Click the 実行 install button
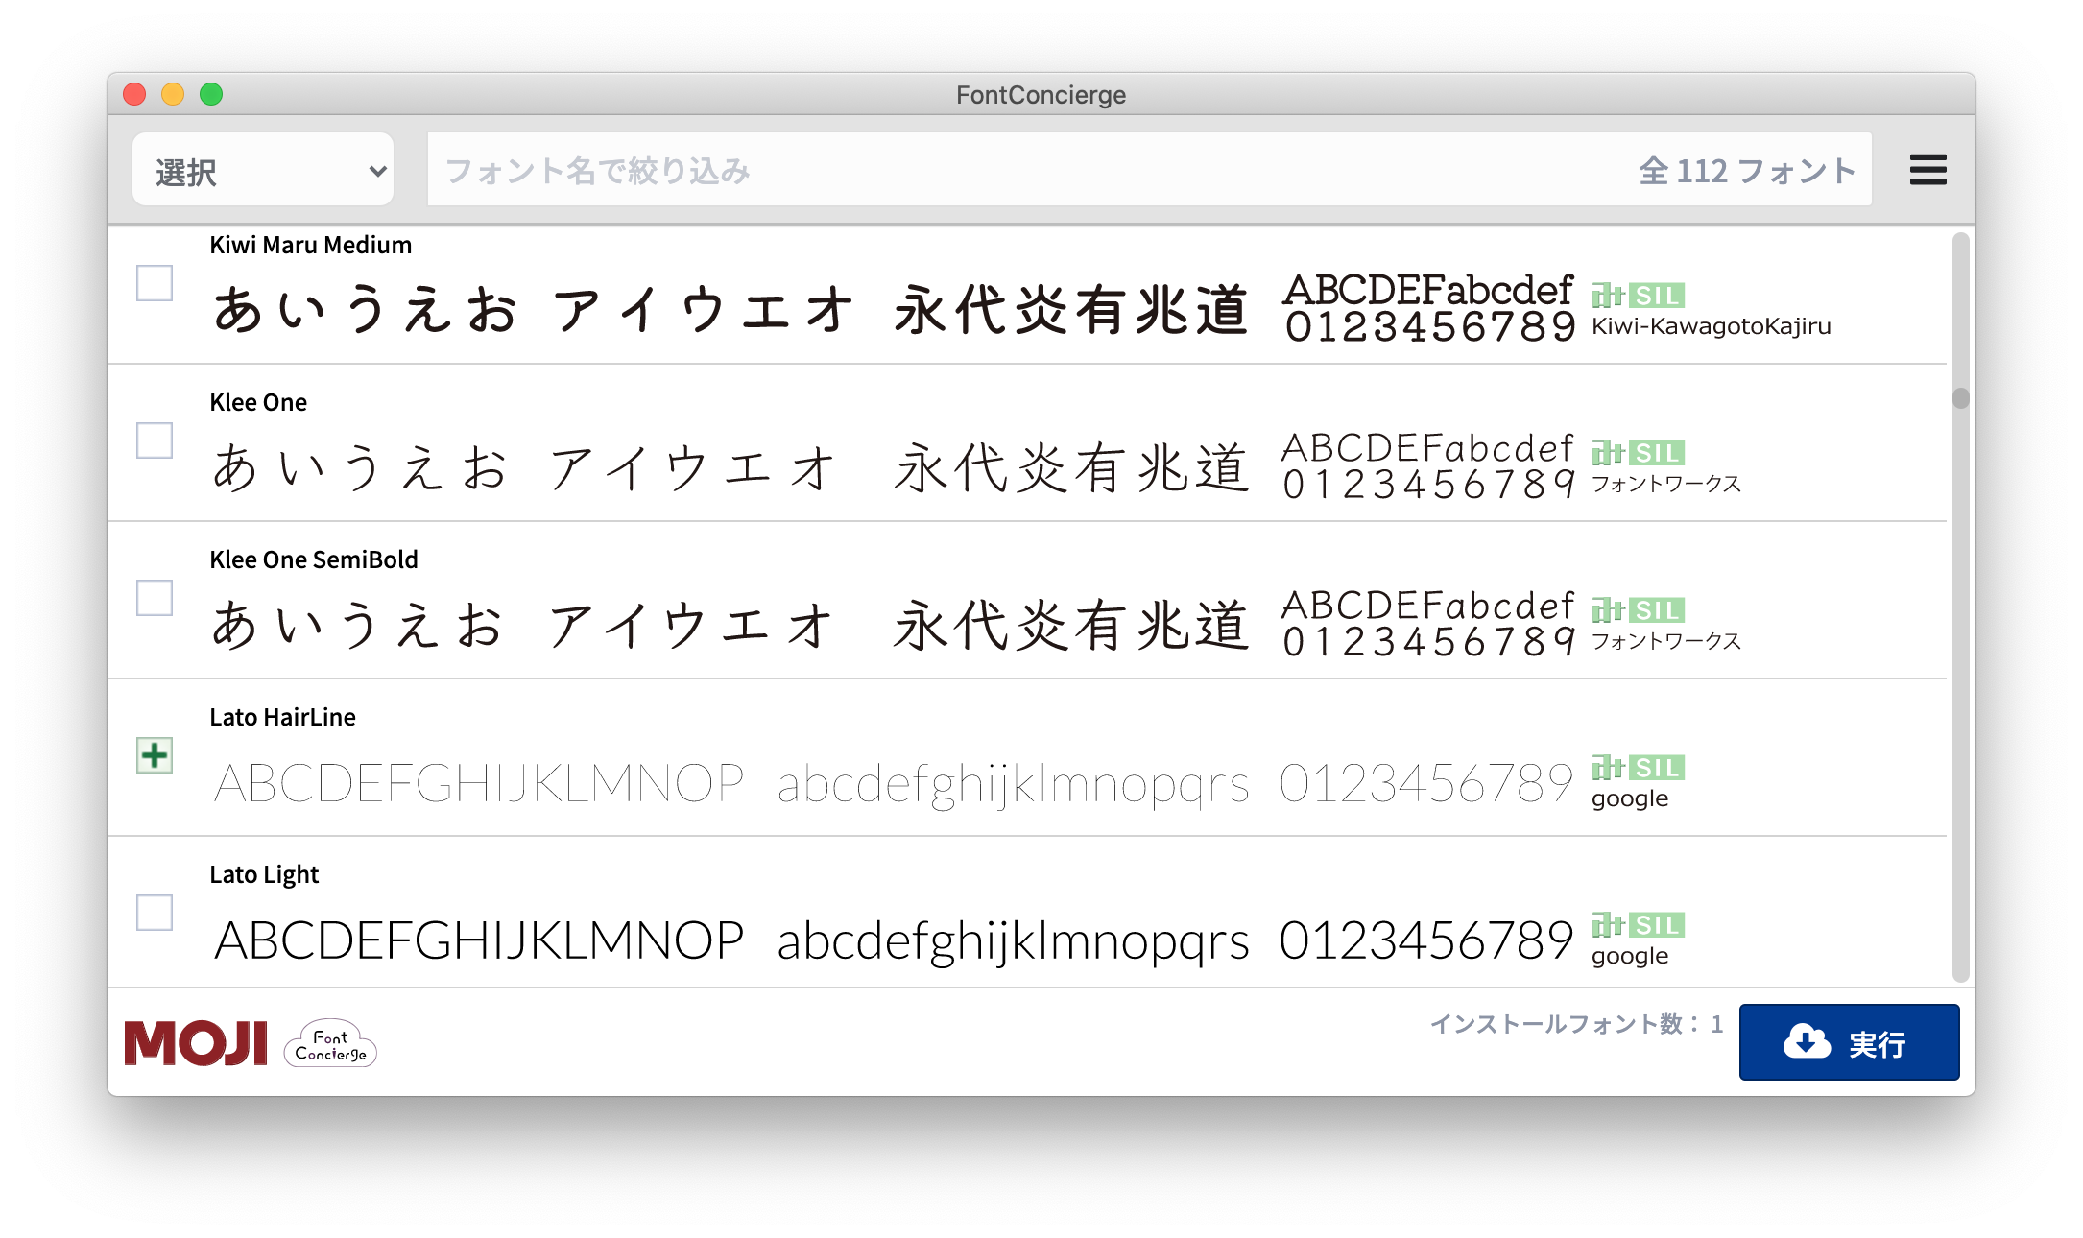Viewport: 2083px width, 1238px height. 1849,1042
